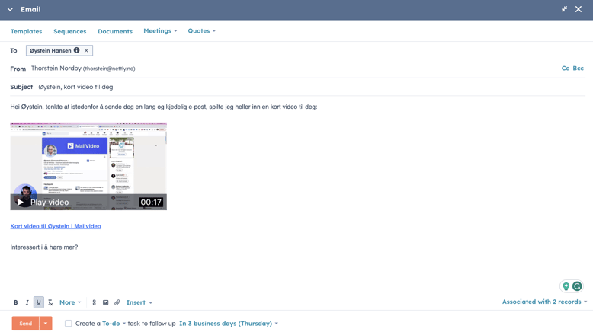This screenshot has height=335, width=593.
Task: Open the Insert dropdown
Action: (139, 302)
